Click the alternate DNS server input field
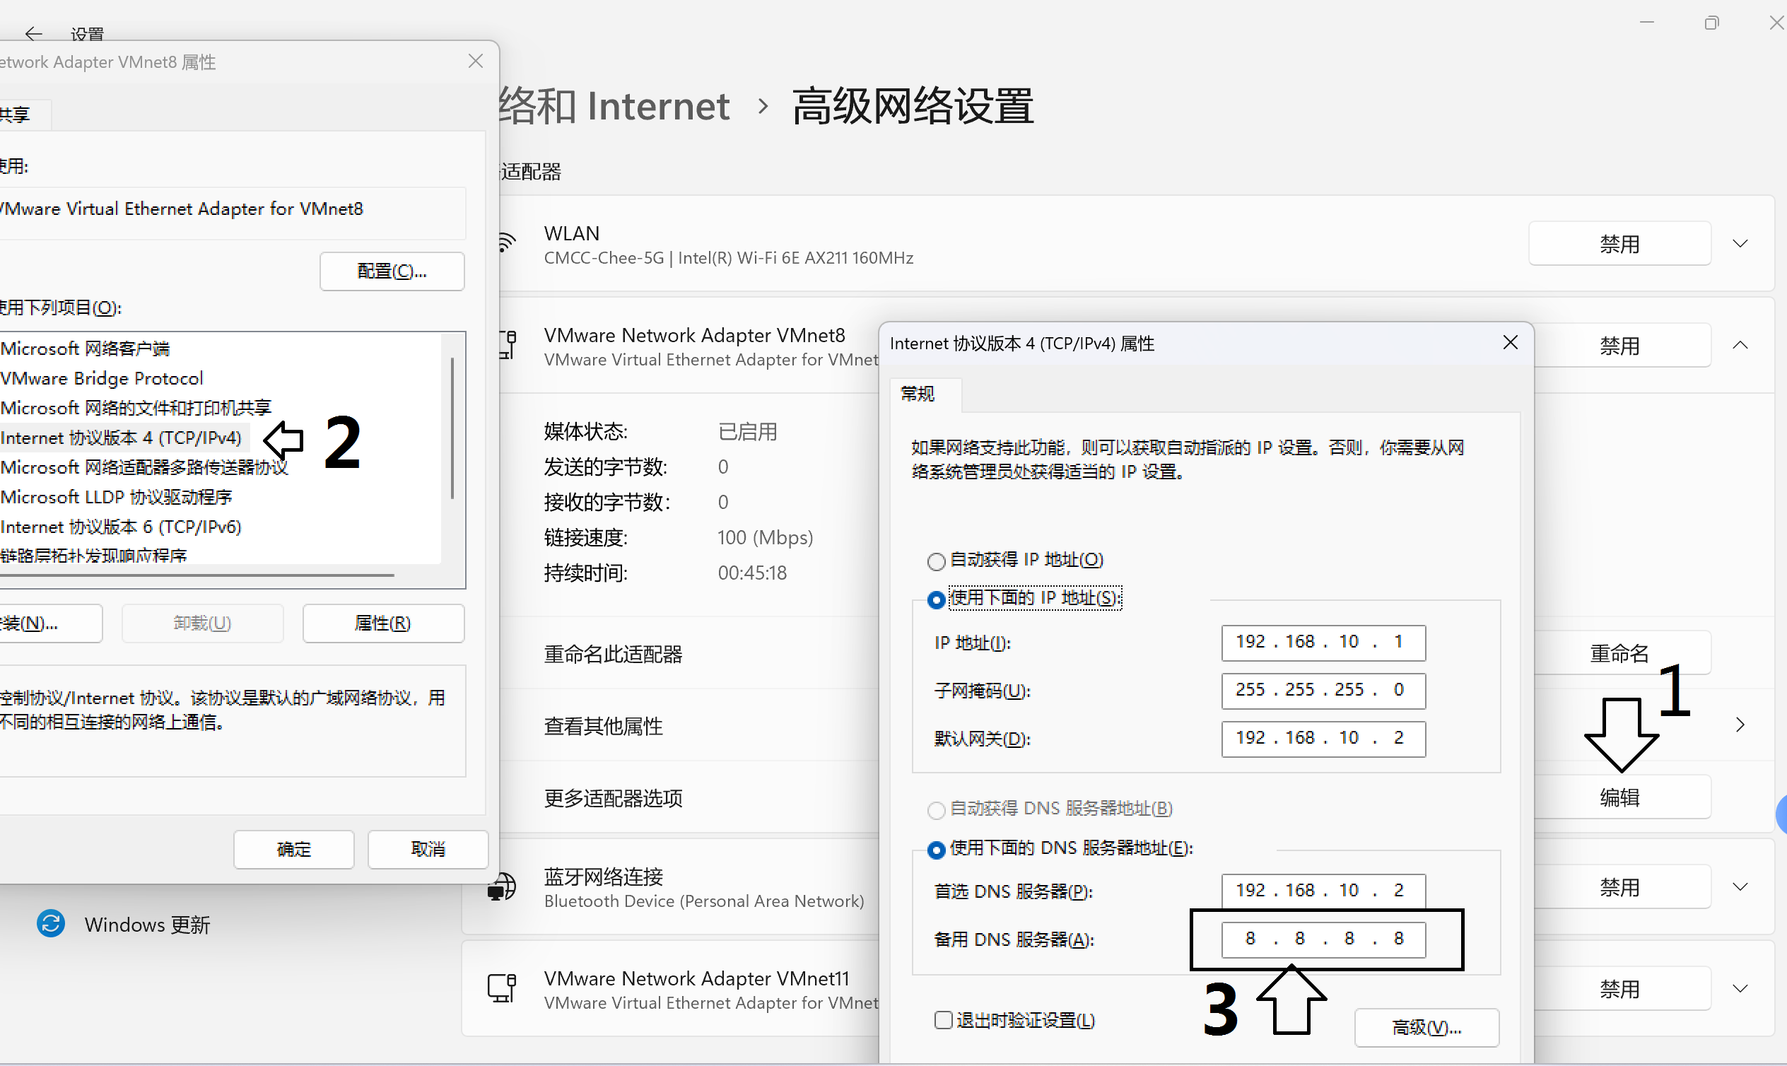This screenshot has height=1066, width=1787. click(1323, 939)
